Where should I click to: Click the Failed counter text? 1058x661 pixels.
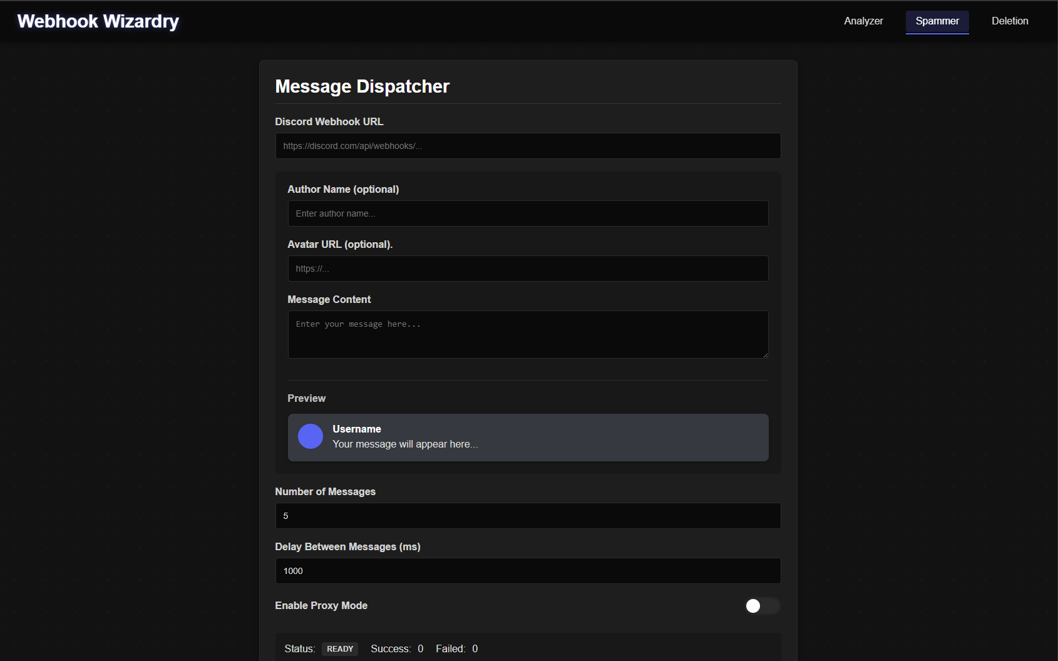coord(457,649)
